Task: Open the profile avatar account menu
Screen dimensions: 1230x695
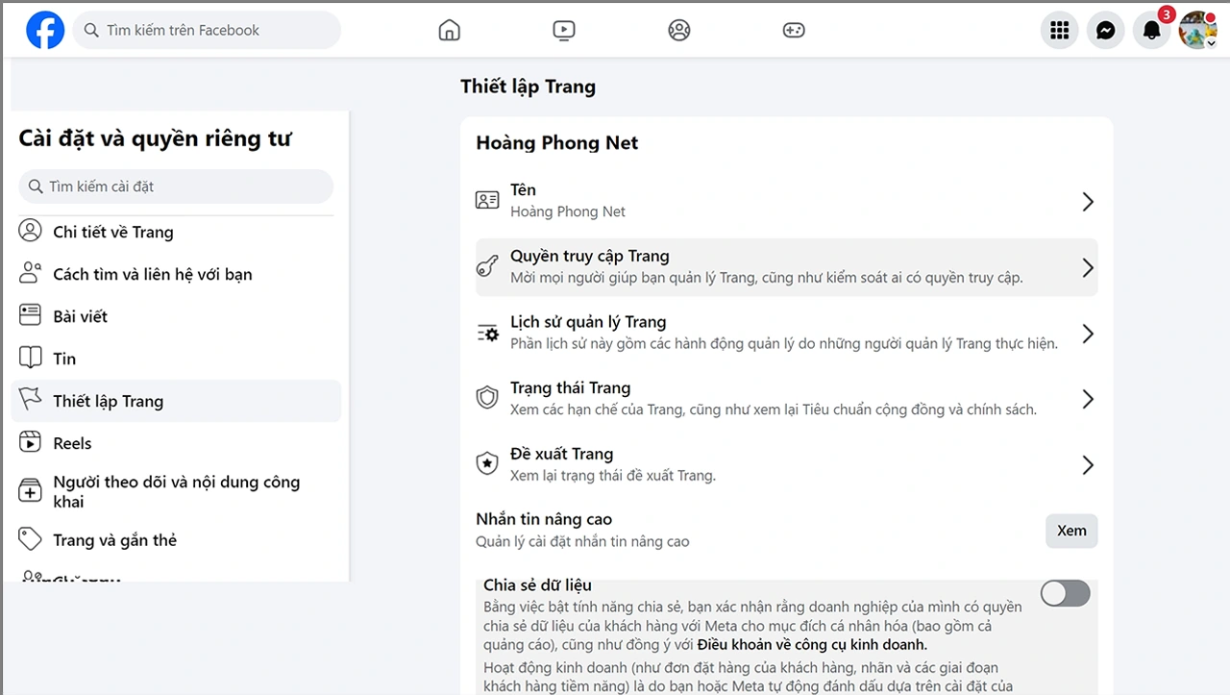Action: (x=1198, y=31)
